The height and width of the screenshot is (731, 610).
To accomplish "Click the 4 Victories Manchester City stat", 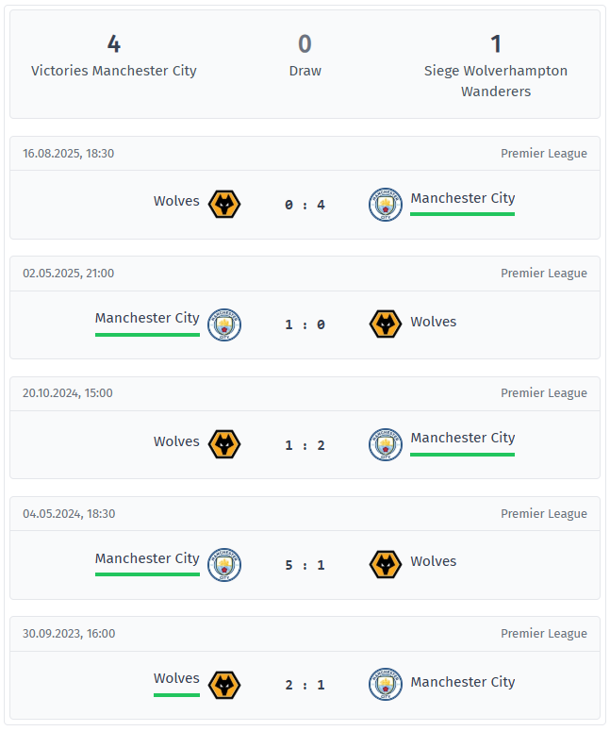I will click(114, 57).
